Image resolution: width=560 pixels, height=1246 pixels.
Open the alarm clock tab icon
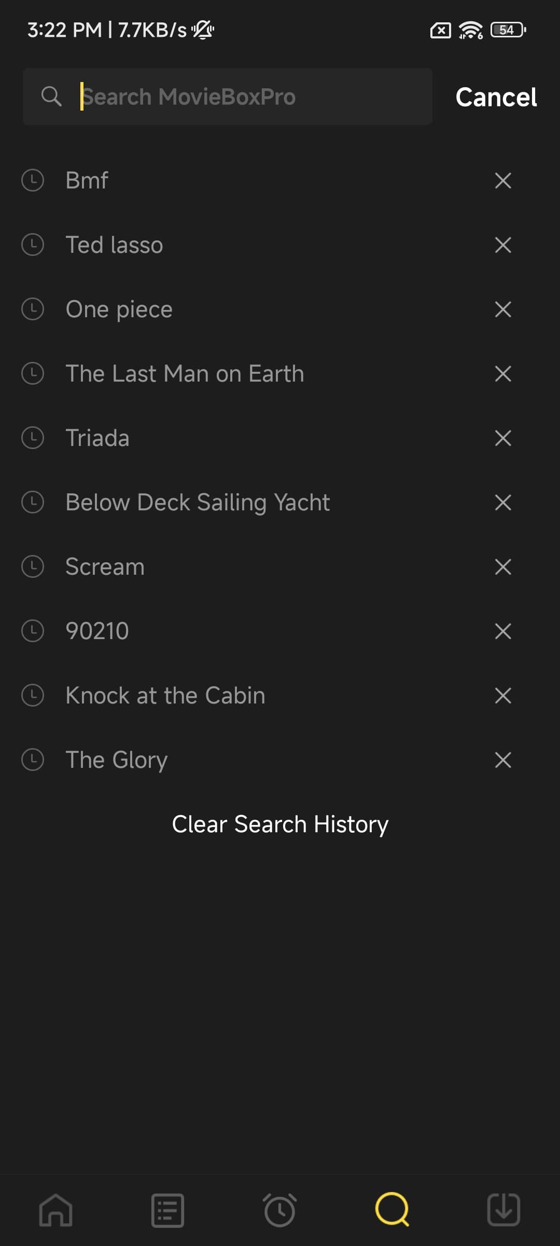tap(279, 1210)
